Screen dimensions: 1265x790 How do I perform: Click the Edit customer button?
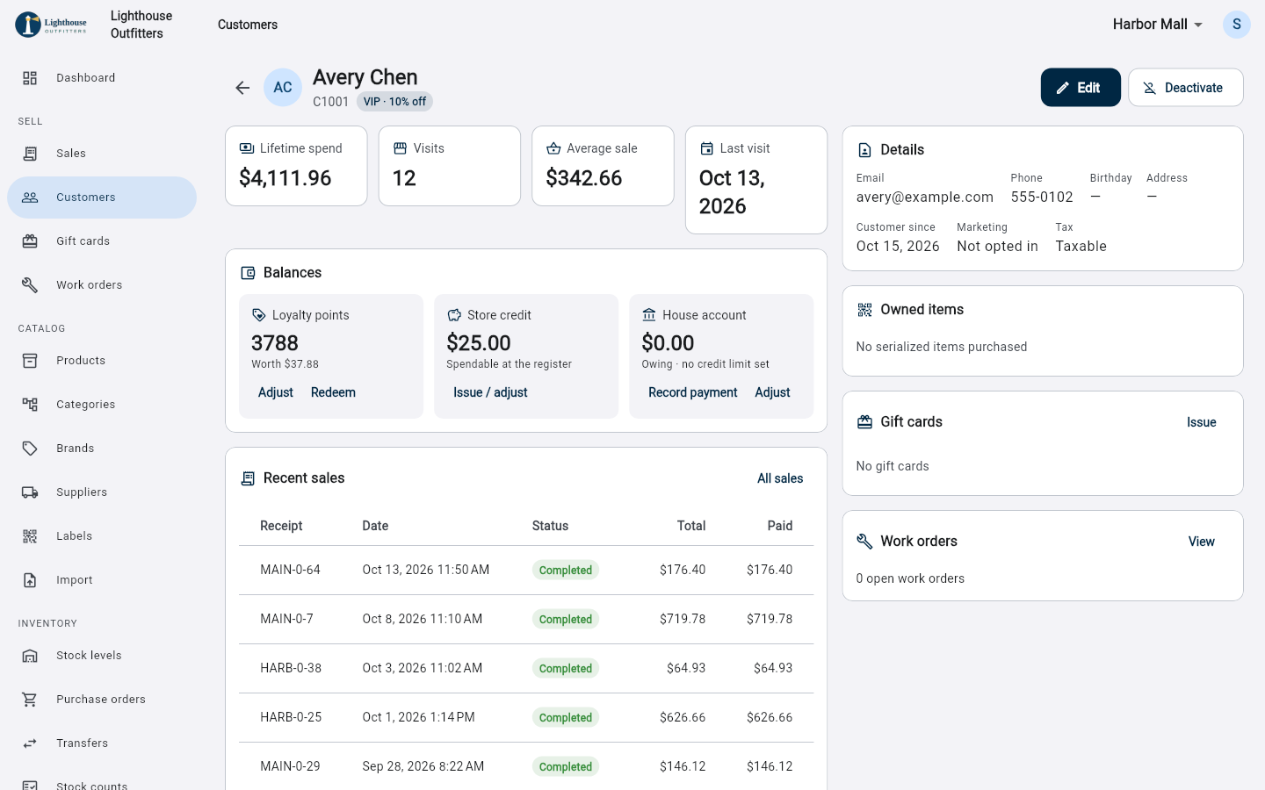coord(1081,88)
